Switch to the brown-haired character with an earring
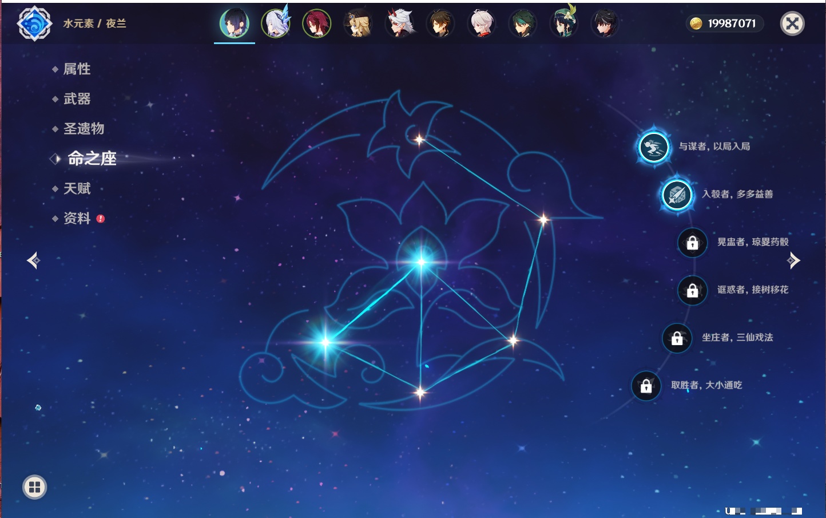Viewport: 826px width, 518px height. pos(440,23)
